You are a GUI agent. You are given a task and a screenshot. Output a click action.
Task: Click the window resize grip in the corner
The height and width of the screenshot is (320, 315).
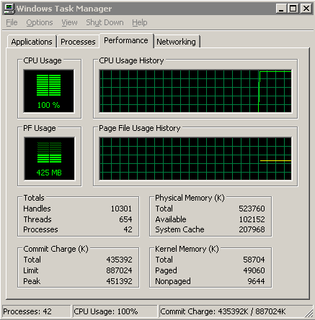point(309,314)
